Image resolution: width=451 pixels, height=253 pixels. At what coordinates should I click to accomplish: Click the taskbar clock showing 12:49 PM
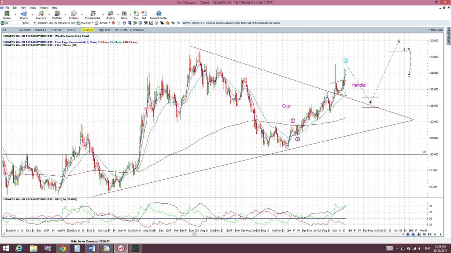[440, 249]
